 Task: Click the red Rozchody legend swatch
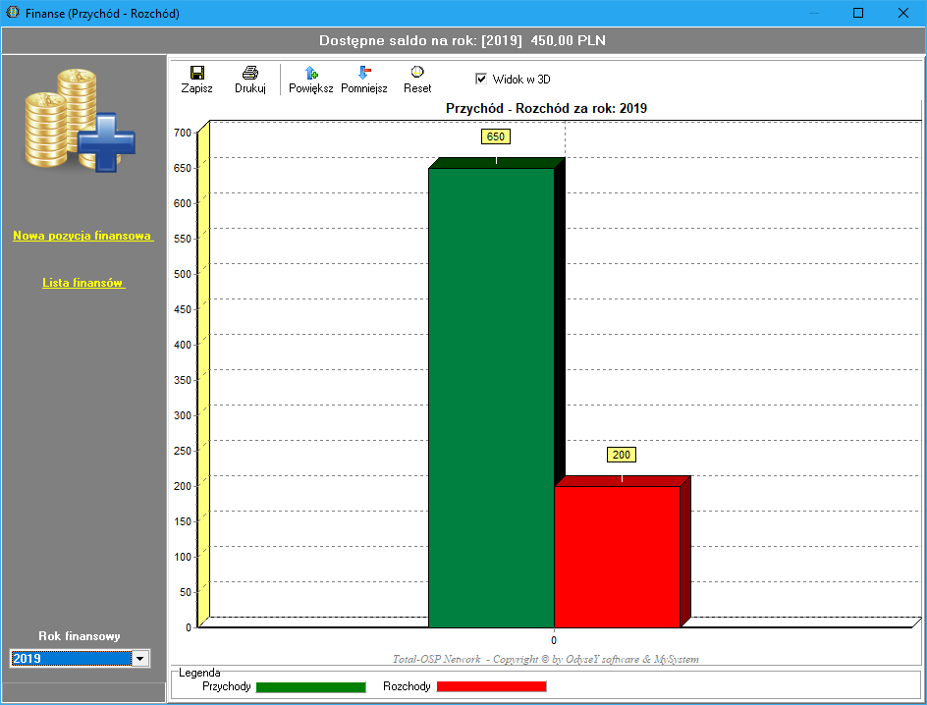pyautogui.click(x=491, y=686)
